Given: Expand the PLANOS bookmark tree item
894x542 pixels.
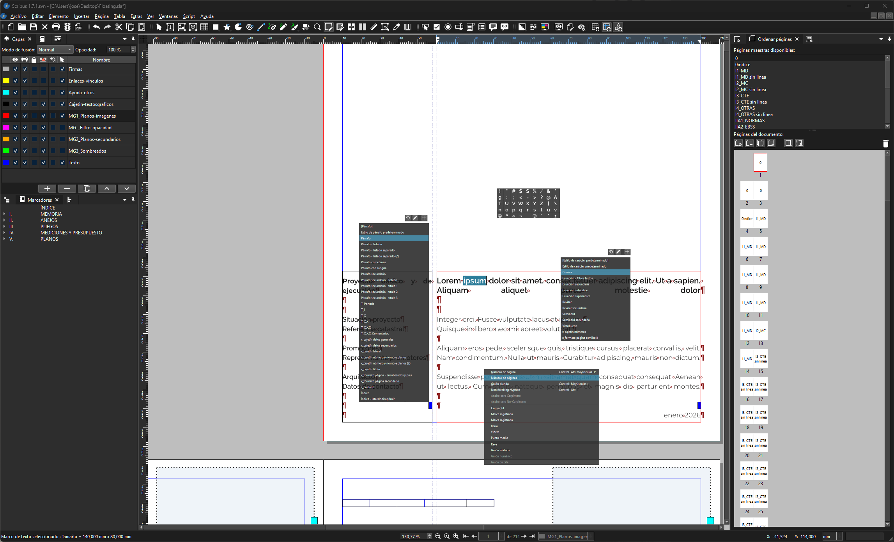Looking at the screenshot, I should coord(4,239).
